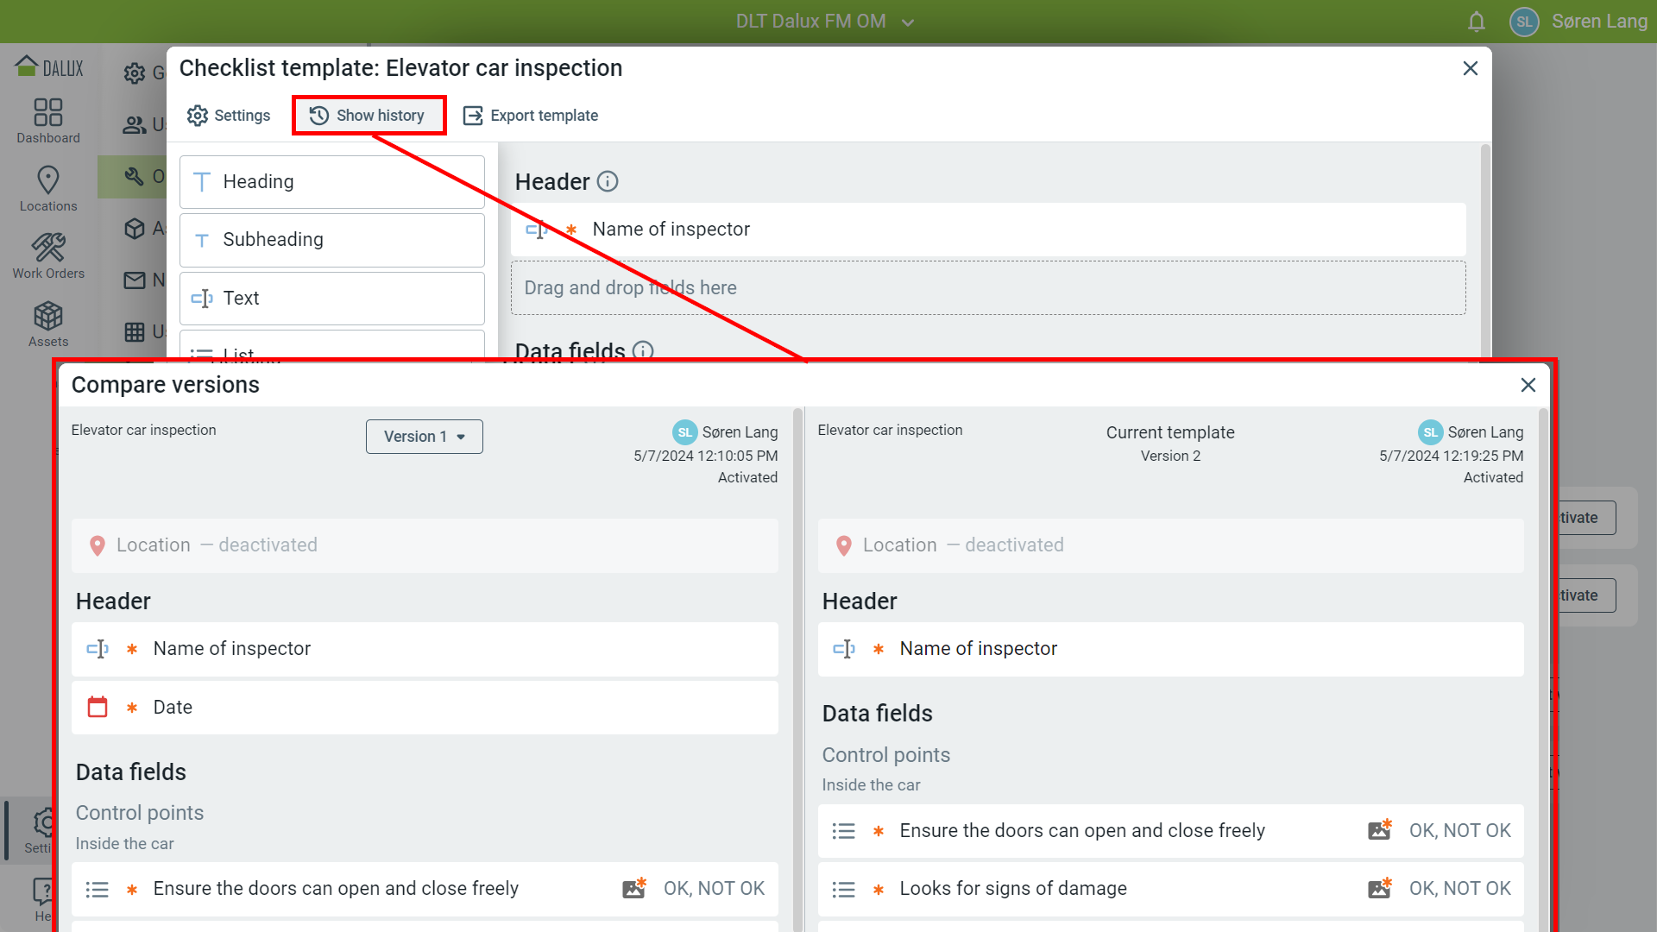Open notifications bell icon

pyautogui.click(x=1476, y=22)
